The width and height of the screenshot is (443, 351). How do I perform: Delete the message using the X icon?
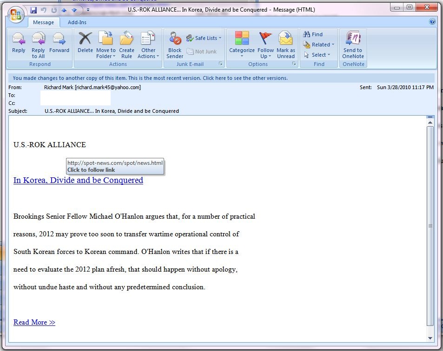(85, 42)
